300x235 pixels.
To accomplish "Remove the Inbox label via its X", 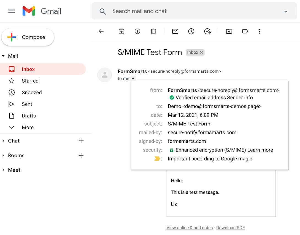I will pos(201,52).
